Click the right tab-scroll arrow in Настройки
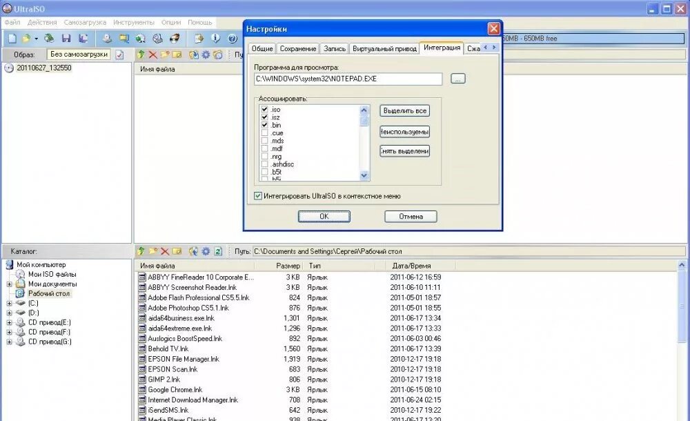This screenshot has height=421, width=690. [x=494, y=47]
